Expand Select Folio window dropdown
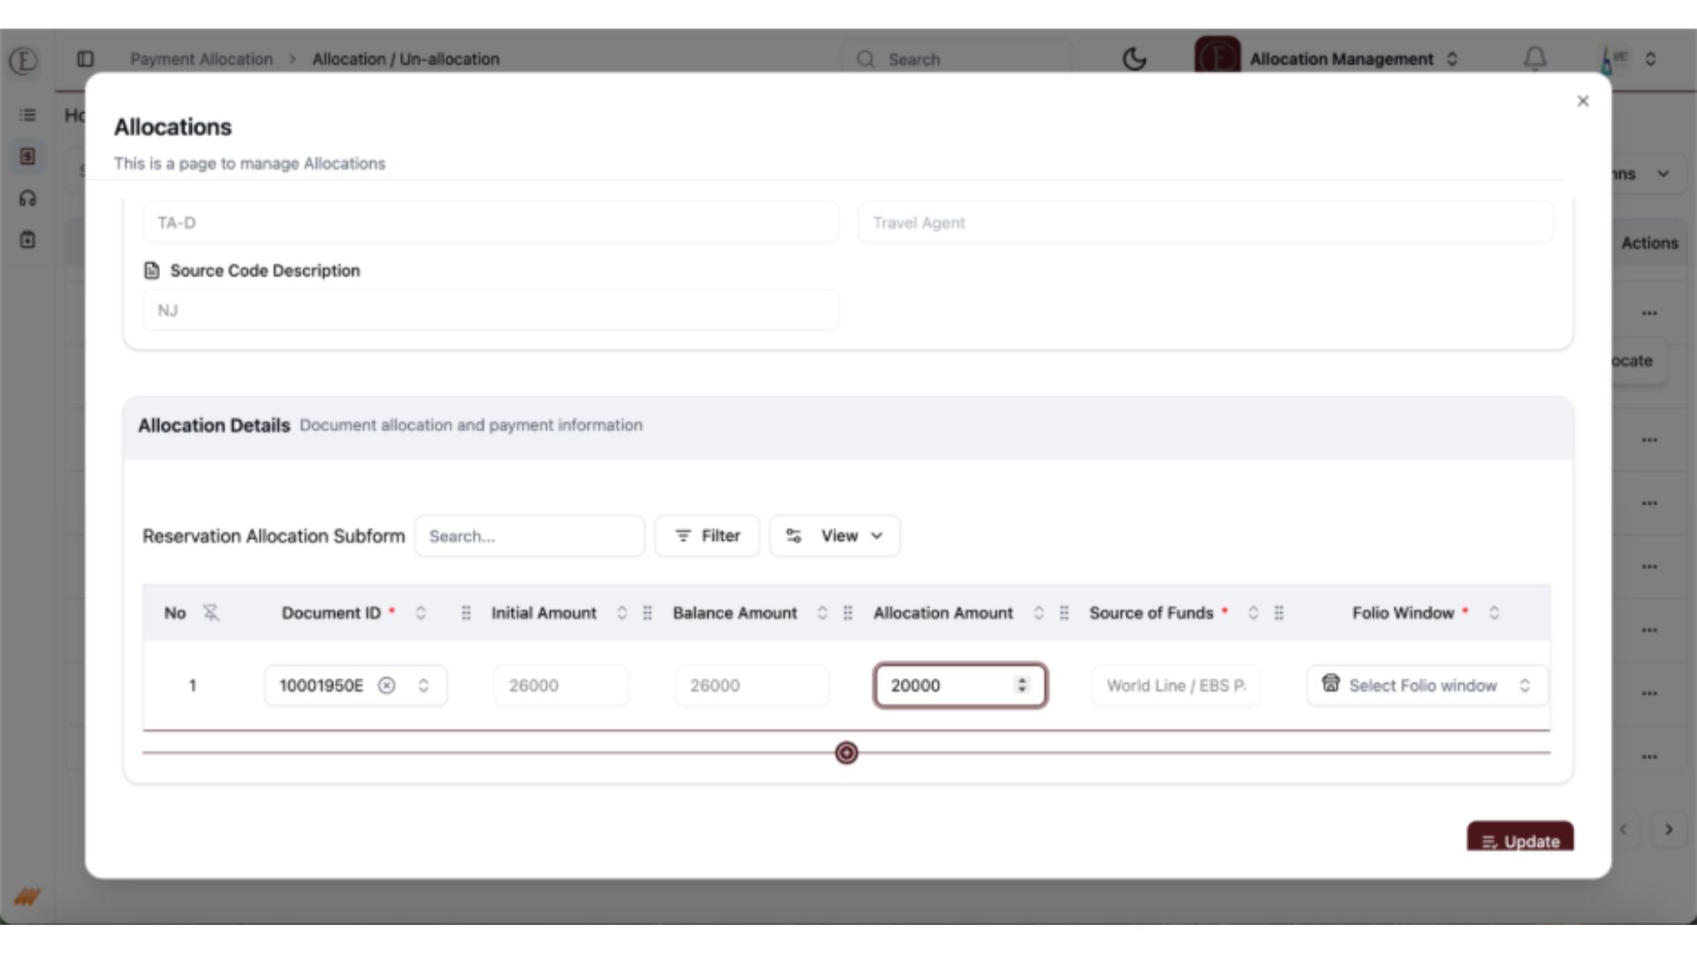Image resolution: width=1697 pixels, height=954 pixels. [1427, 685]
